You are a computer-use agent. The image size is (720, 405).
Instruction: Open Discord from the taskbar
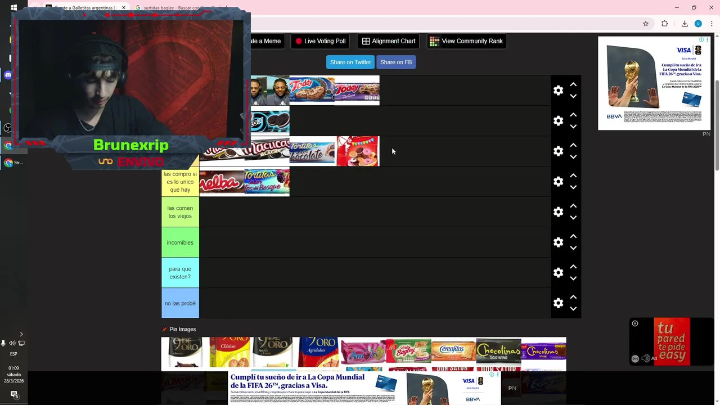click(x=8, y=75)
